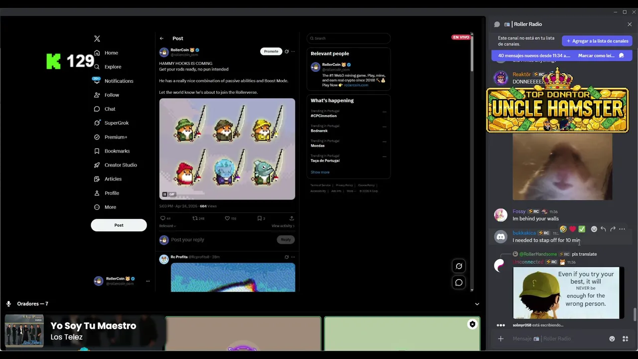638x359 pixels.
Task: Click the Profile icon in the sidebar
Action: (x=97, y=193)
